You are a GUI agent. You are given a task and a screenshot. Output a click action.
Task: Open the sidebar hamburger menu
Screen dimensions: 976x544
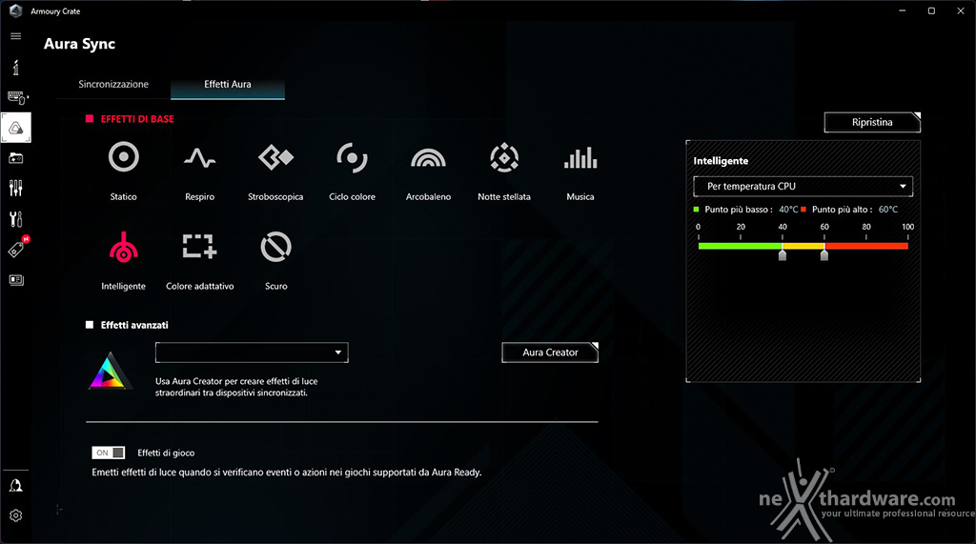point(15,36)
